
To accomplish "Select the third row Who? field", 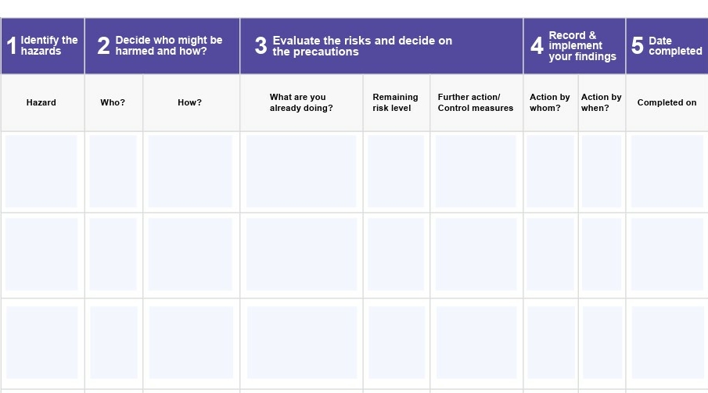I will [113, 342].
